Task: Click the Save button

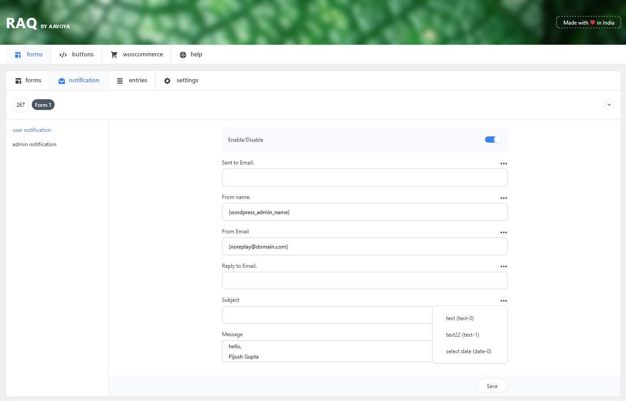Action: pos(492,386)
